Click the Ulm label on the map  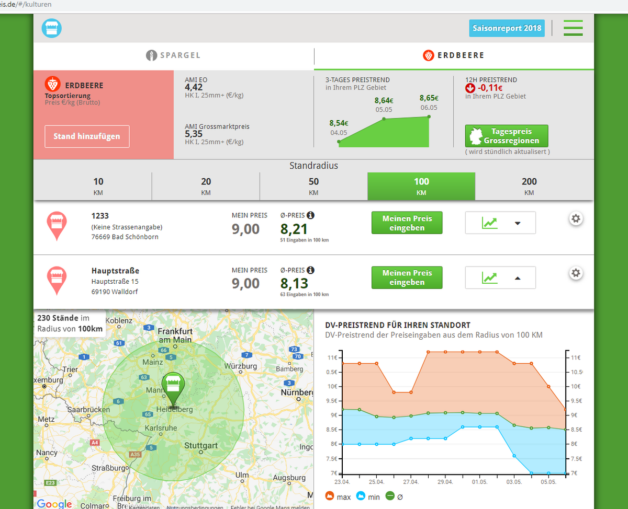pyautogui.click(x=242, y=475)
